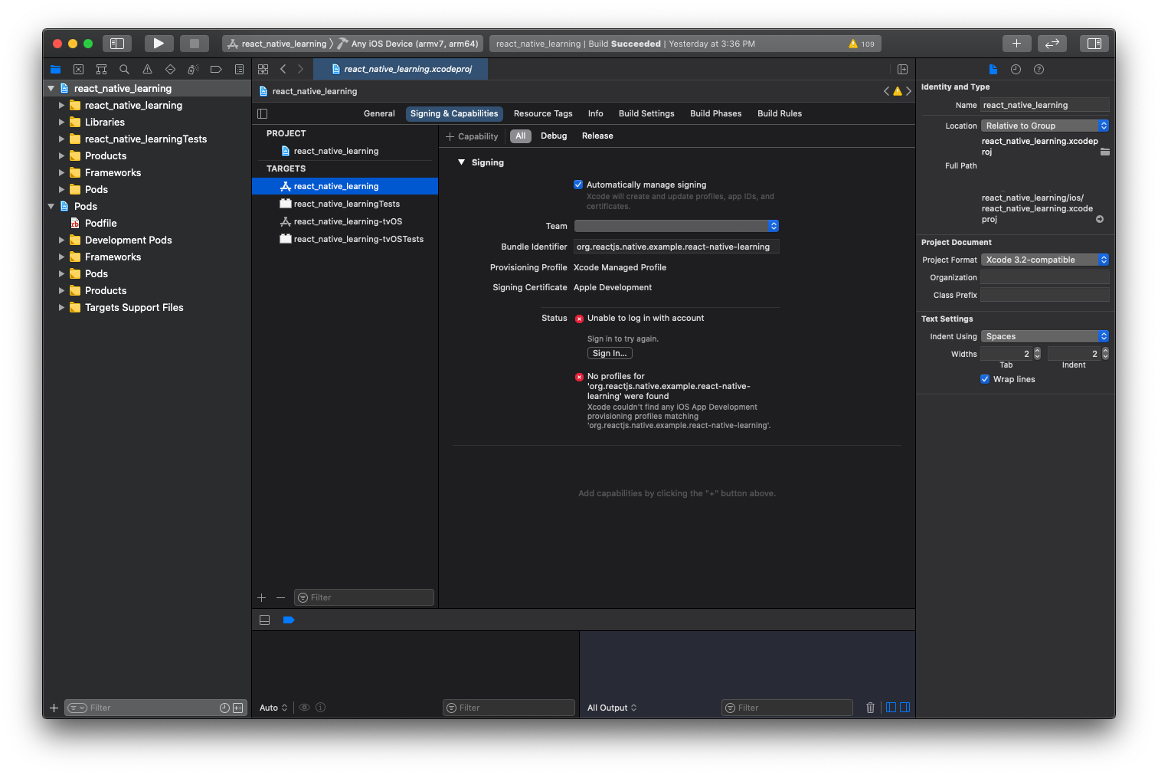Image resolution: width=1158 pixels, height=775 pixels.
Task: Add an editor pane on the right
Action: (902, 69)
